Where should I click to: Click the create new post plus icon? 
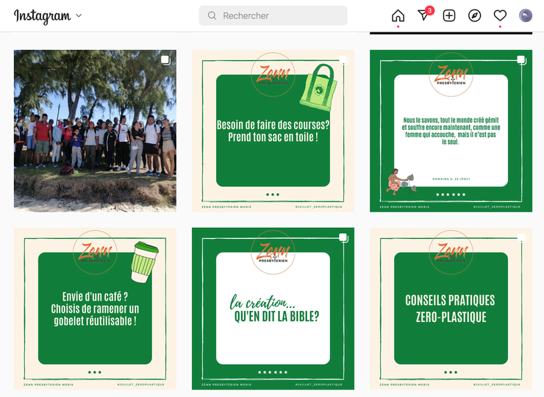[x=449, y=15]
